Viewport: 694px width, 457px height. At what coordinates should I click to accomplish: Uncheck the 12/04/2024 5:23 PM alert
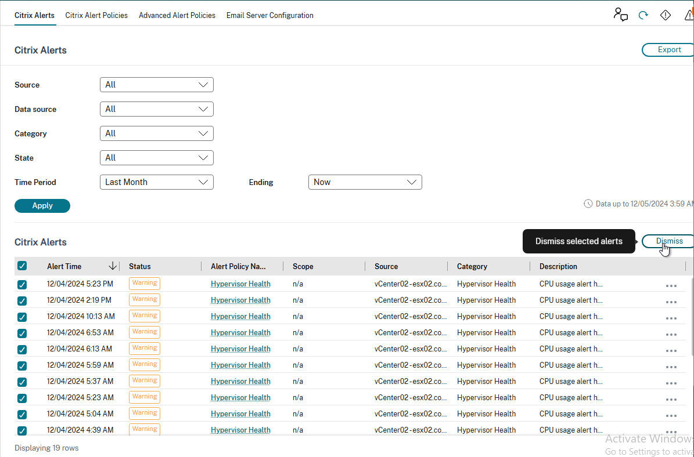(21, 285)
